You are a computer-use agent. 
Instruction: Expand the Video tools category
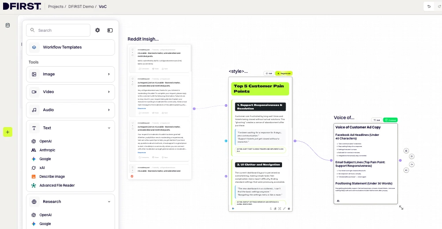coord(71,92)
